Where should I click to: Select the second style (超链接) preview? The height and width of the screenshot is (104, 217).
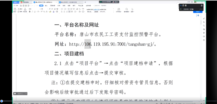tap(96, 11)
